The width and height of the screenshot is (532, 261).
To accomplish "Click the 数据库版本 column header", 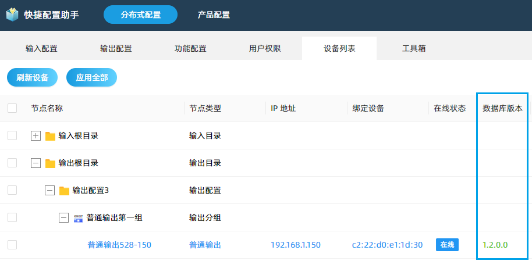I will pyautogui.click(x=502, y=108).
